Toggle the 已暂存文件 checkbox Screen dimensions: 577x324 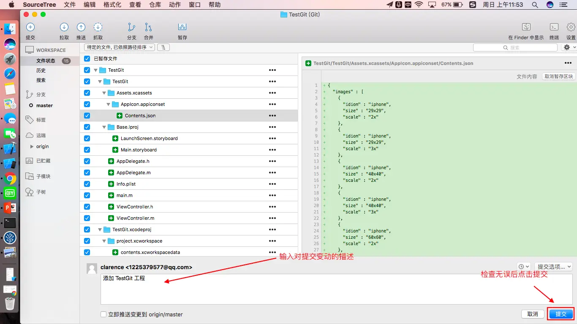[87, 59]
